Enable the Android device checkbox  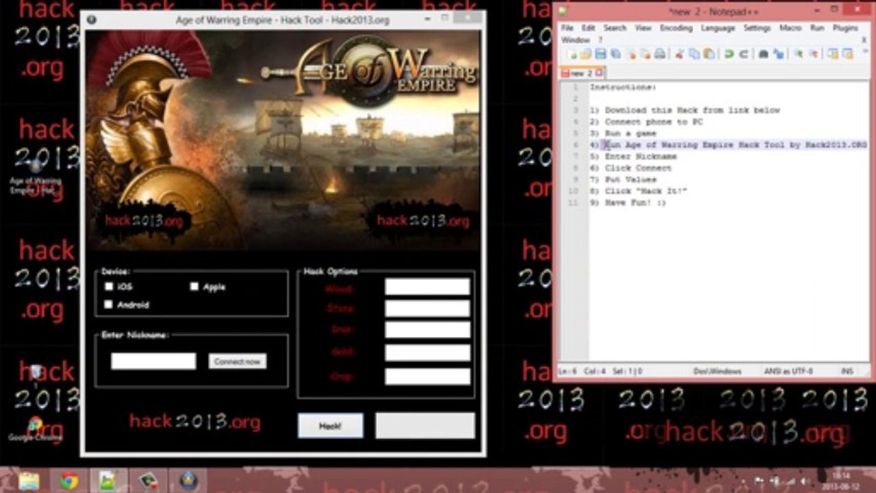(x=109, y=305)
